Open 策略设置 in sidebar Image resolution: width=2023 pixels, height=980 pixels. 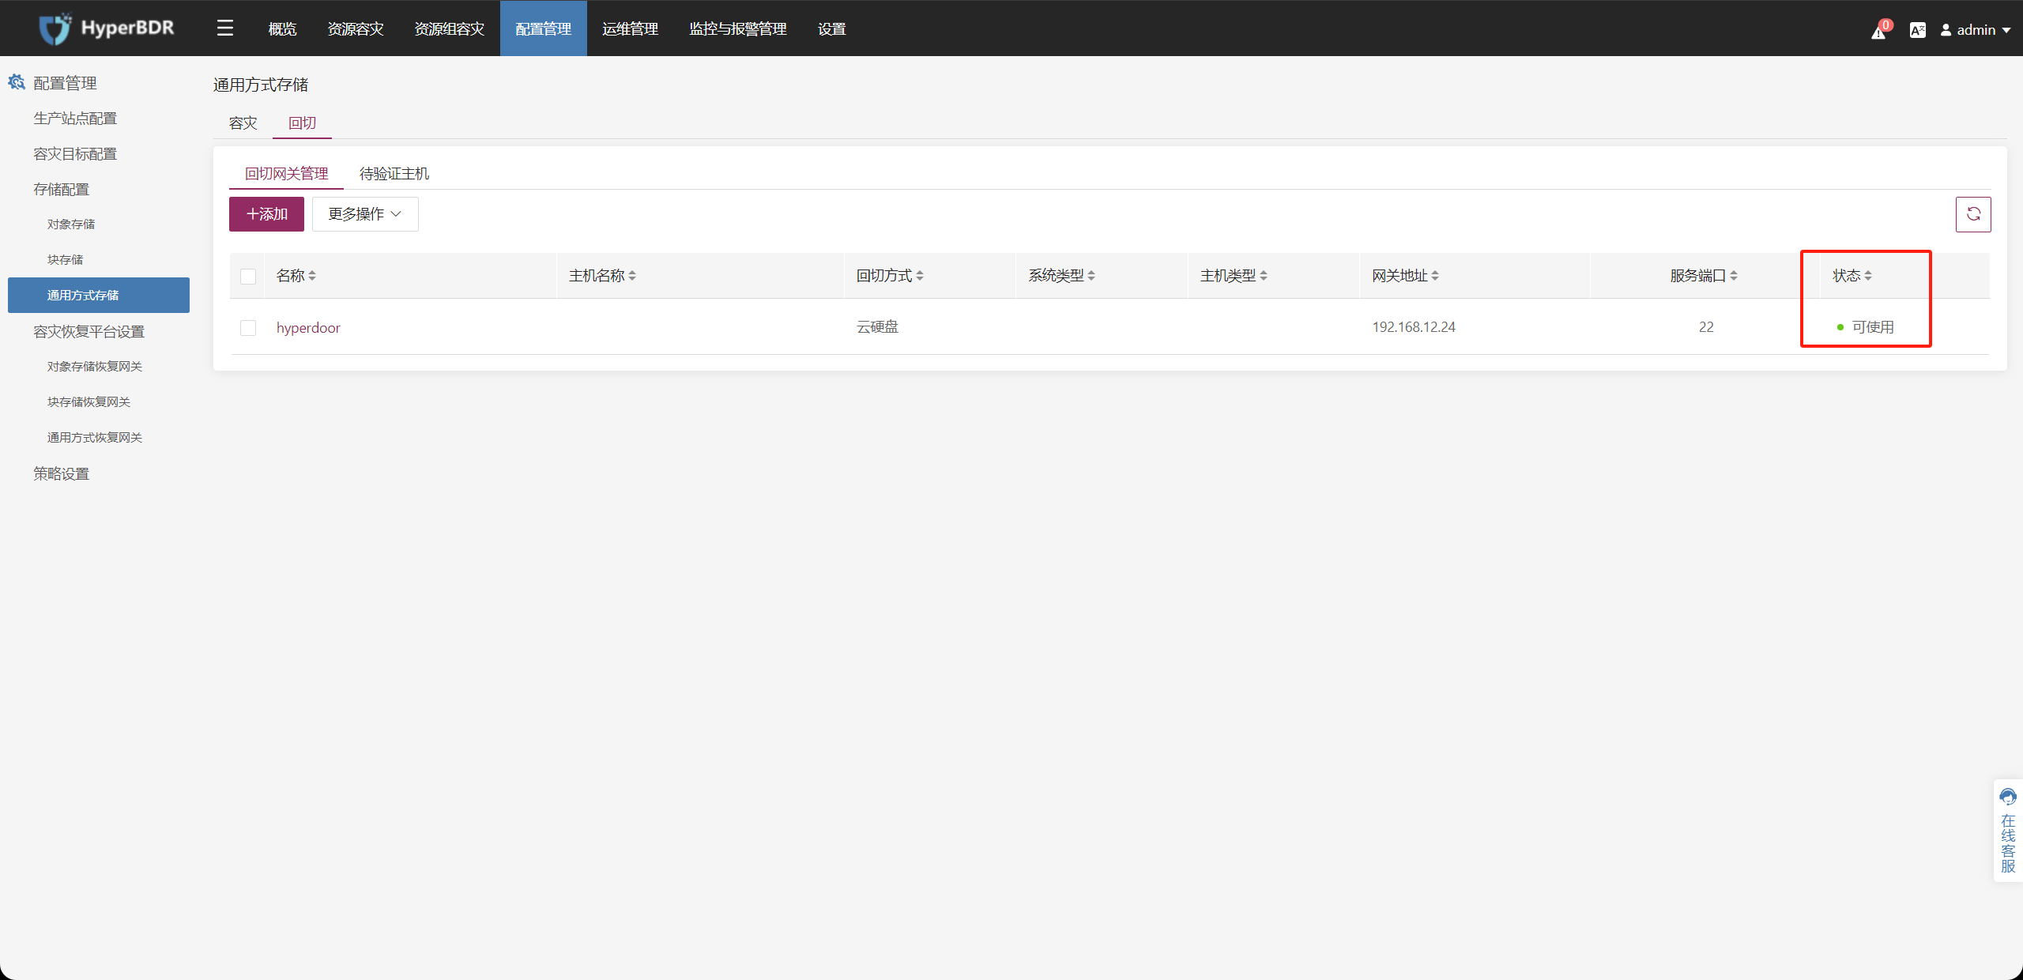click(x=62, y=474)
